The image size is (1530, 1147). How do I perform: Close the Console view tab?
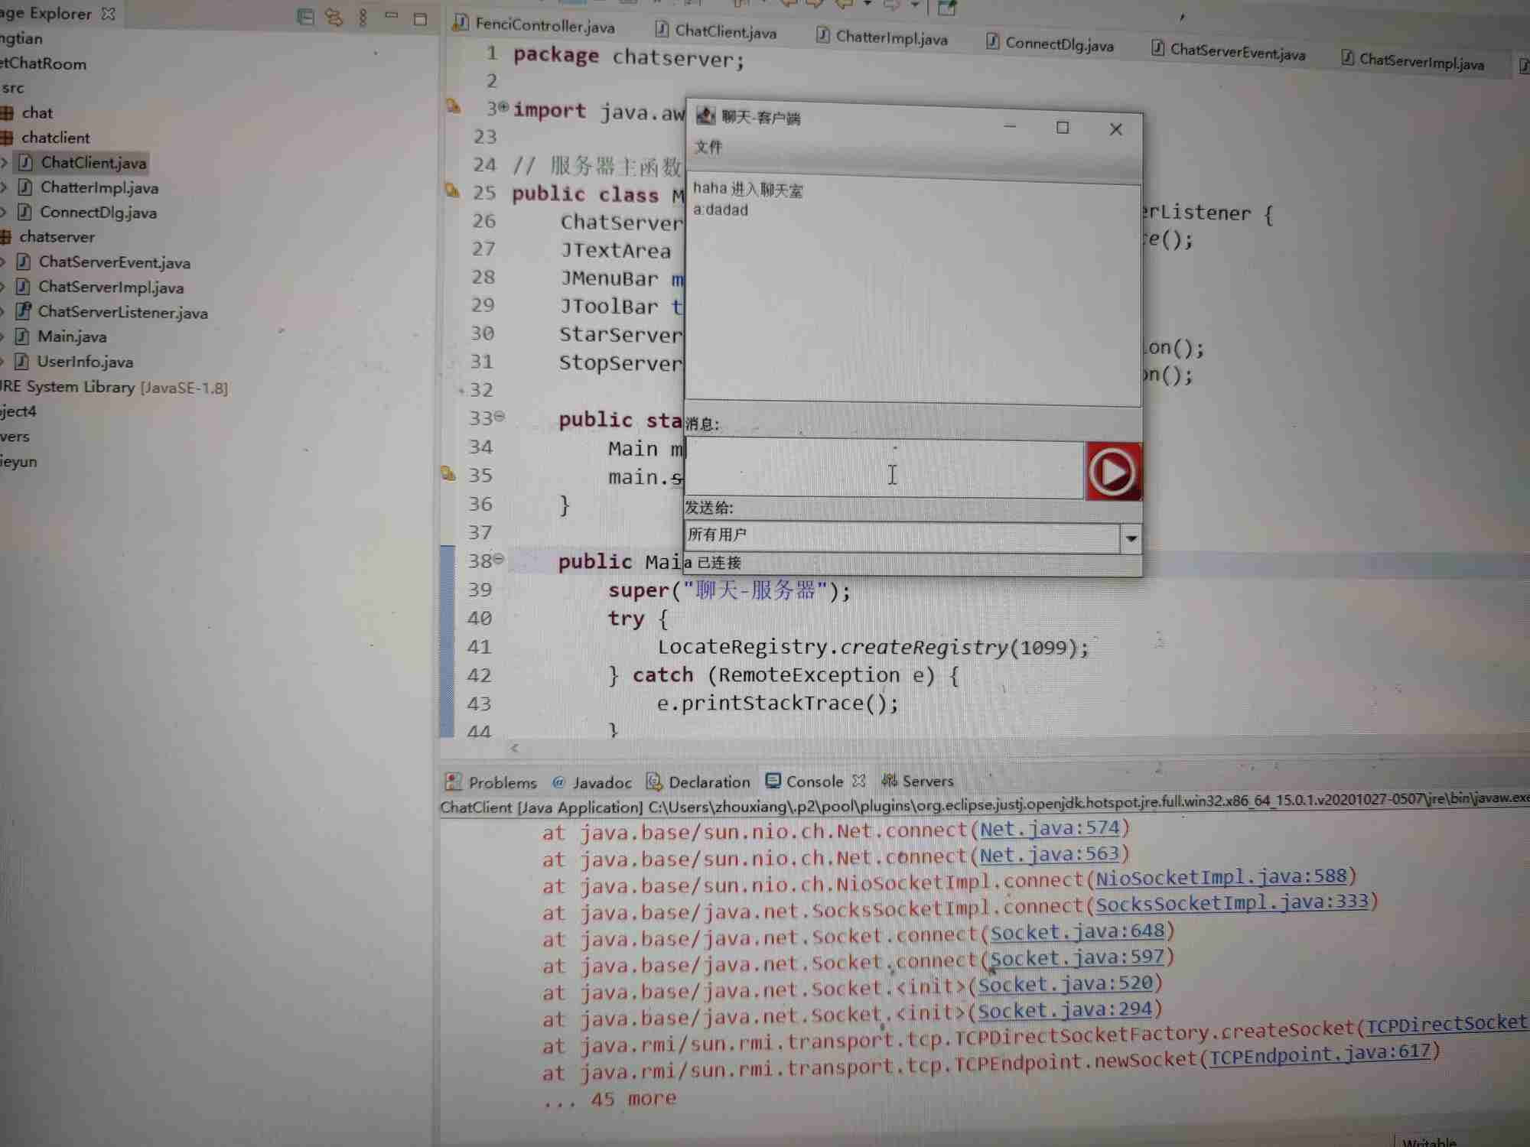coord(859,781)
